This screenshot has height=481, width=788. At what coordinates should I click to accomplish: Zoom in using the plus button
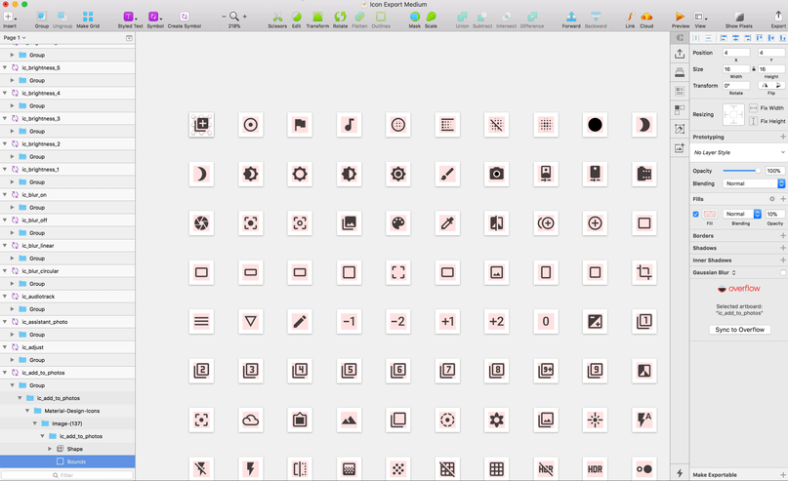tap(245, 17)
